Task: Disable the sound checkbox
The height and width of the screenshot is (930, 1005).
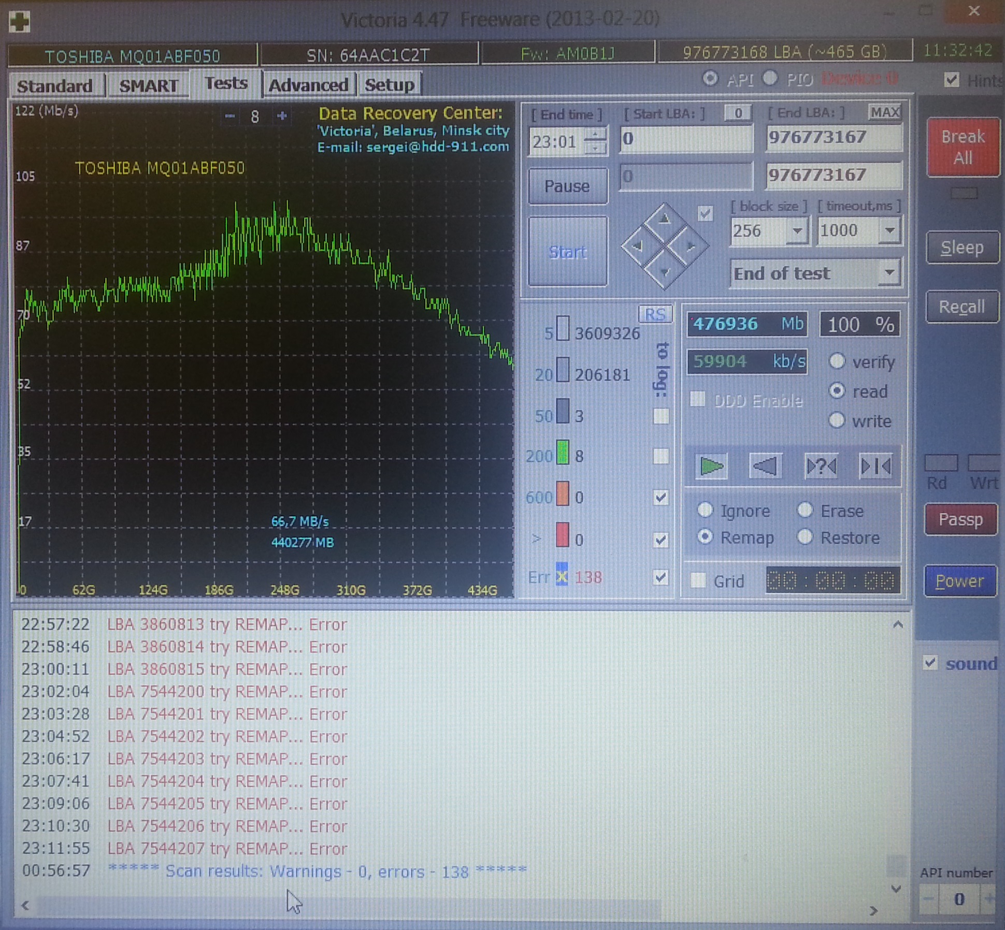Action: click(x=930, y=663)
